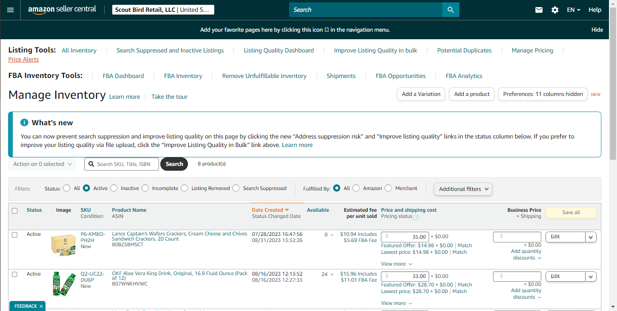Image resolution: width=617 pixels, height=311 pixels.
Task: Open the messages envelope icon
Action: click(x=539, y=10)
